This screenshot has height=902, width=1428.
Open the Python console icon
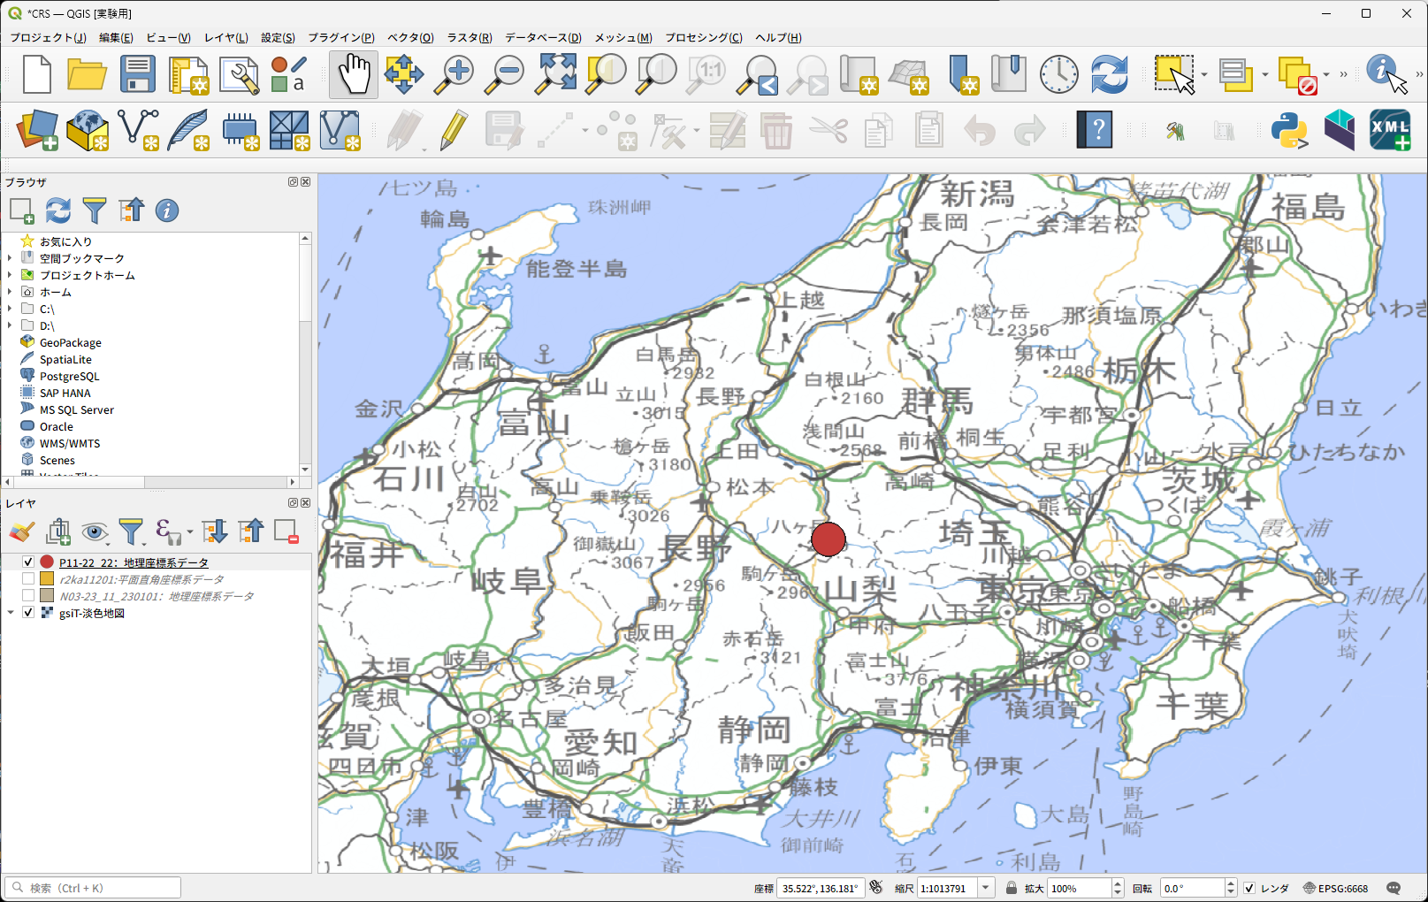[x=1289, y=131]
